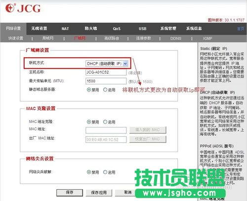Screen dimensions: 247x201
Task: Open the IGMP submenu
Action: click(207, 39)
